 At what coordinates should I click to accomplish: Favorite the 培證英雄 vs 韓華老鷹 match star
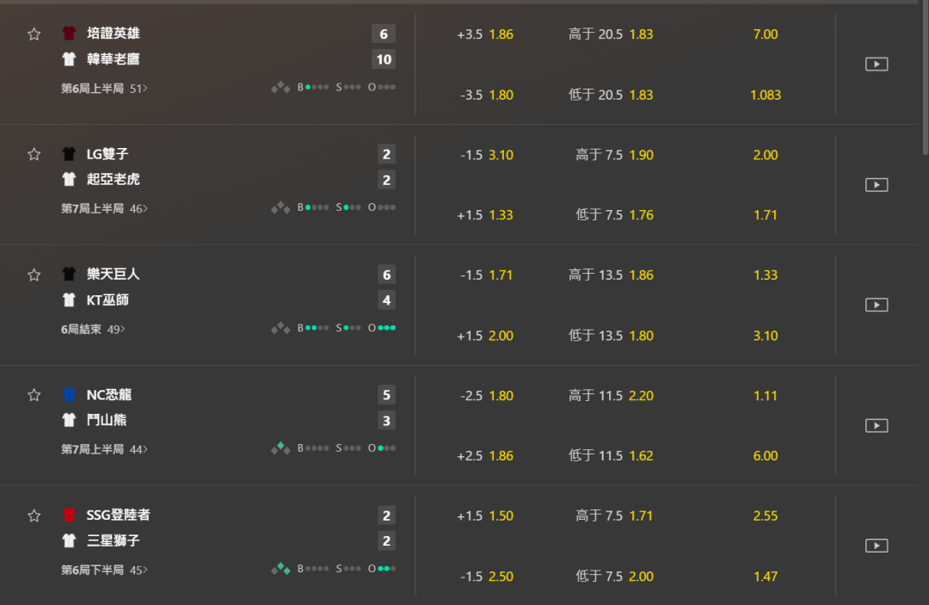click(x=34, y=34)
